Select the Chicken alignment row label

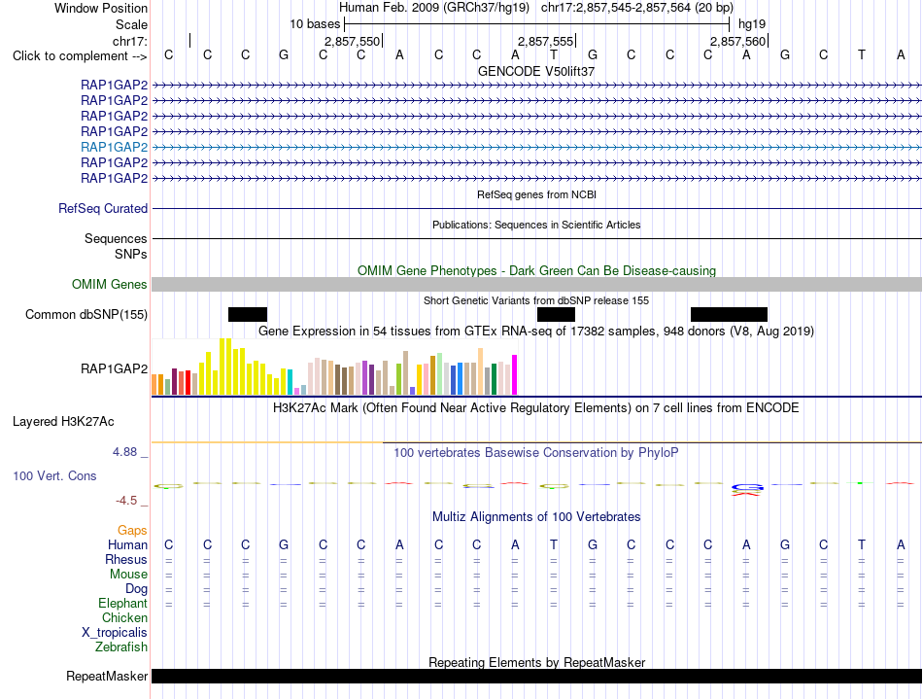pos(124,617)
